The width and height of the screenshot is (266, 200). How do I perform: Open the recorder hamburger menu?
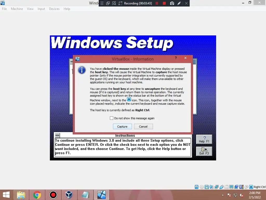coord(102,3)
